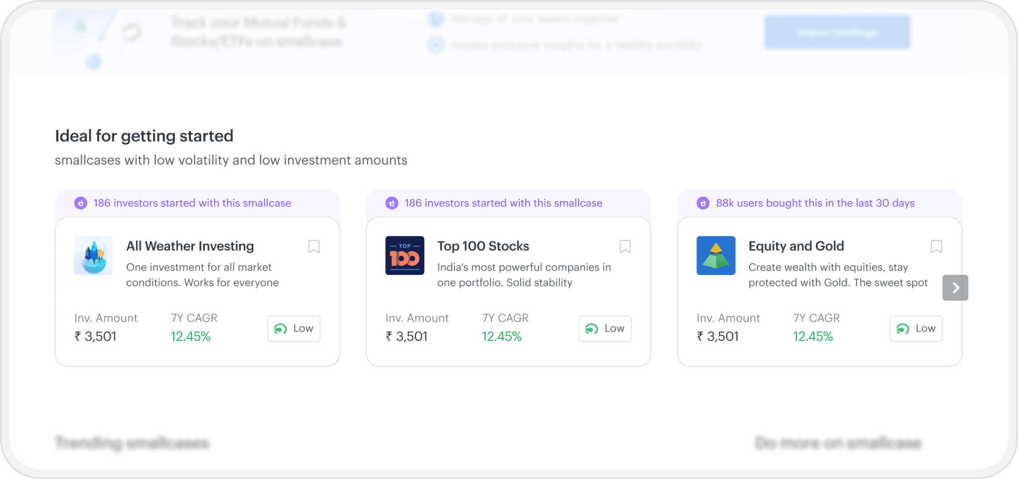Click Low volatility badge on Equity and Gold
Viewport: 1018px width, 479px height.
[916, 328]
